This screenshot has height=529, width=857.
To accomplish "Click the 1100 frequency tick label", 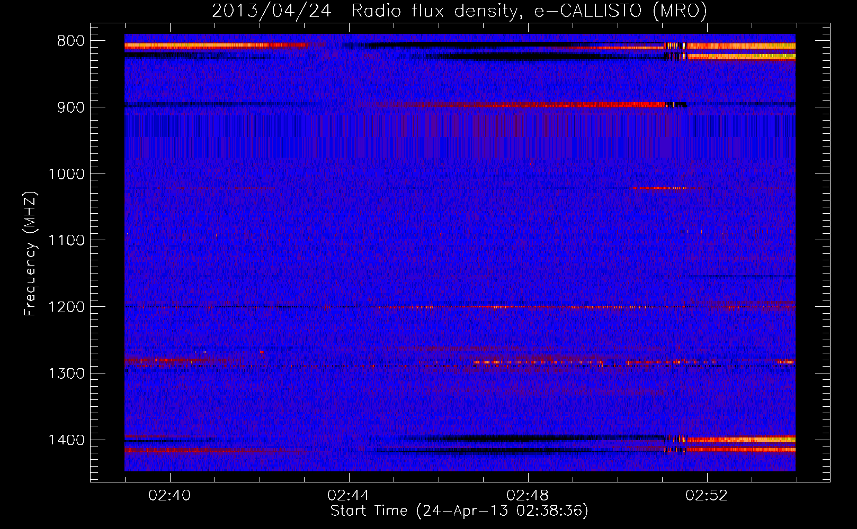I will [66, 241].
